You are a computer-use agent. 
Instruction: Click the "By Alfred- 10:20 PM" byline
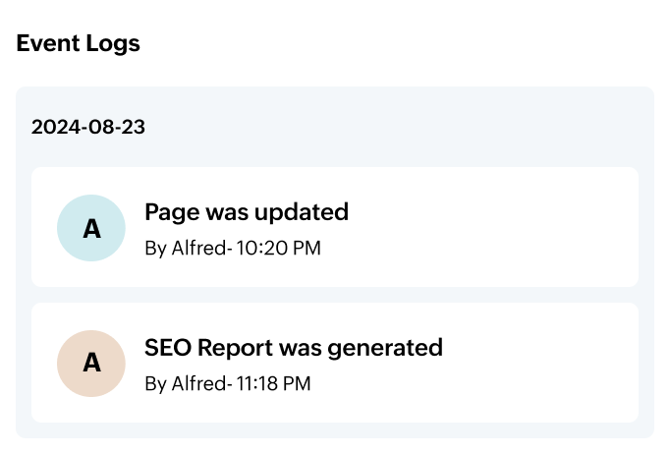(x=233, y=248)
